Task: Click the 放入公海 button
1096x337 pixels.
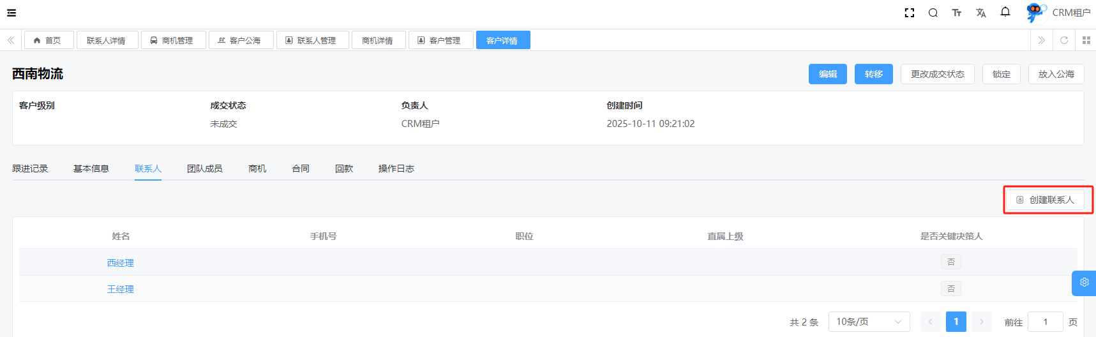Action: [1056, 74]
